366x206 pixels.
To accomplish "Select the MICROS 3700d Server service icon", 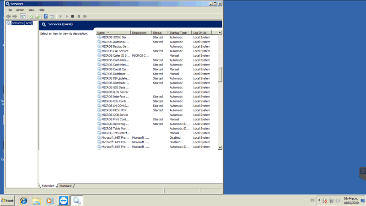I will click(99, 37).
